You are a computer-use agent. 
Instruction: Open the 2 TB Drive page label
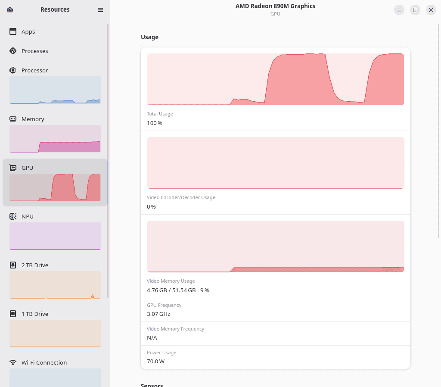point(35,265)
